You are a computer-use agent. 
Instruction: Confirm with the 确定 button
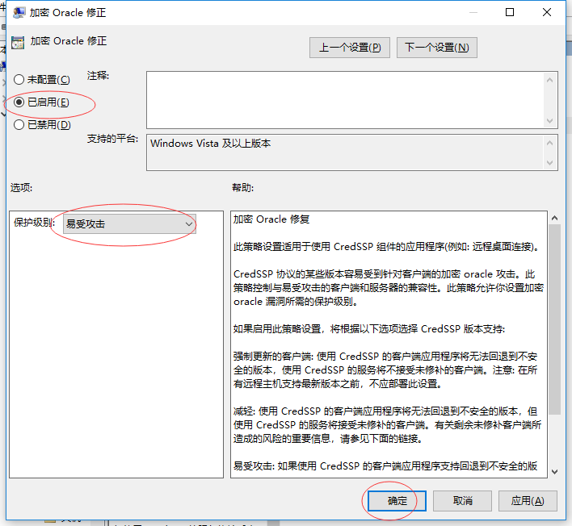tap(397, 501)
